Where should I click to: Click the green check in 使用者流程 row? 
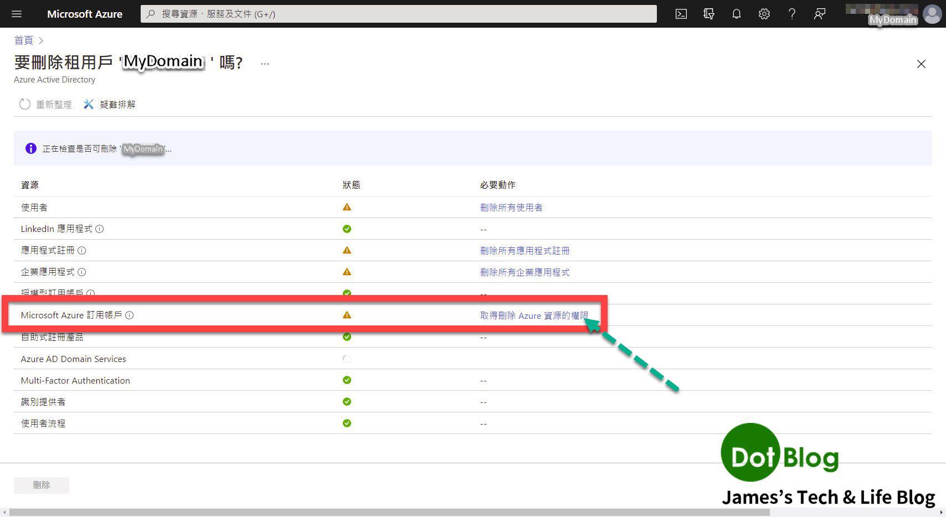[x=347, y=423]
